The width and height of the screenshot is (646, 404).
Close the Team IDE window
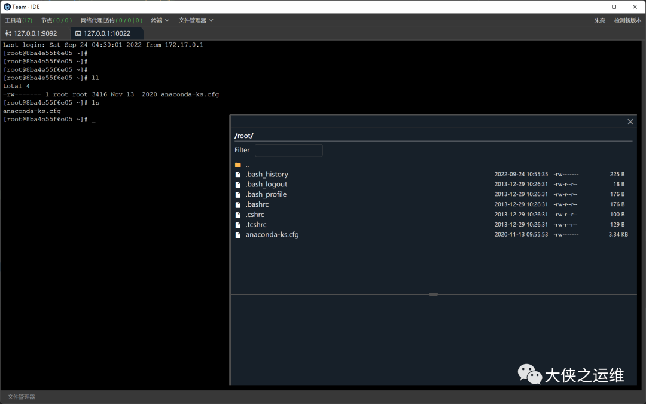pyautogui.click(x=635, y=7)
